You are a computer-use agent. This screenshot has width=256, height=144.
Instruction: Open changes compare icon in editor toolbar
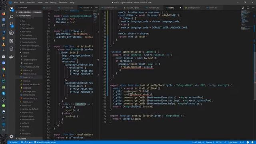pos(243,8)
